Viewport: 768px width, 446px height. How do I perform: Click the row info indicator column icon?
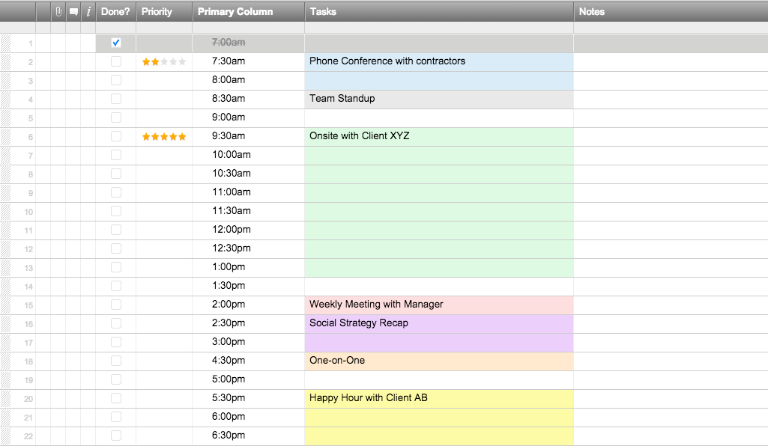click(x=88, y=11)
